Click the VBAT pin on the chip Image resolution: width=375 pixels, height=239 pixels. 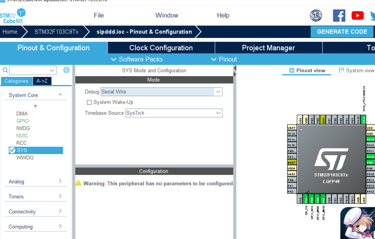291,128
